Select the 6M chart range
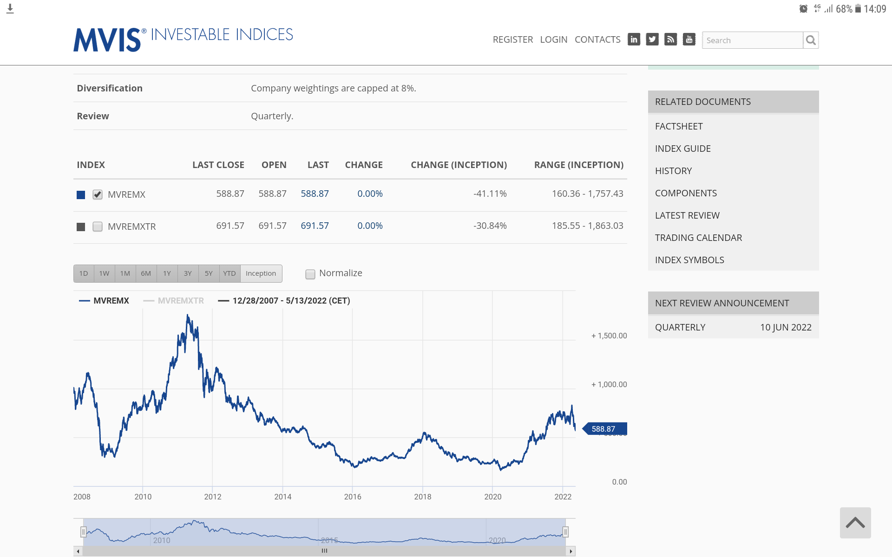The height and width of the screenshot is (557, 892). [x=146, y=273]
